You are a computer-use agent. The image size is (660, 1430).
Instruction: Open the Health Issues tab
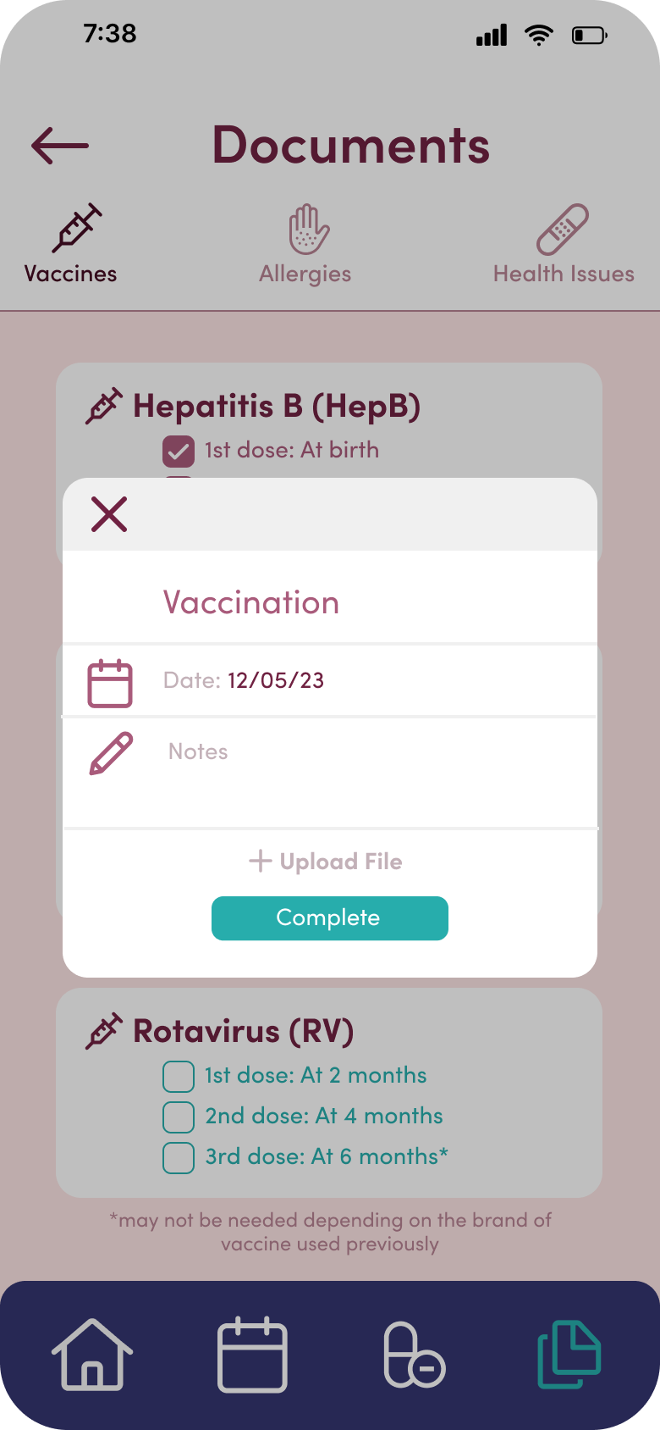pos(564,244)
